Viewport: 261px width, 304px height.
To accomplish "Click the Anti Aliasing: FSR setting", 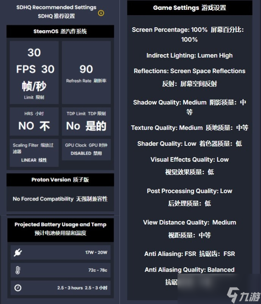I will click(x=189, y=254).
